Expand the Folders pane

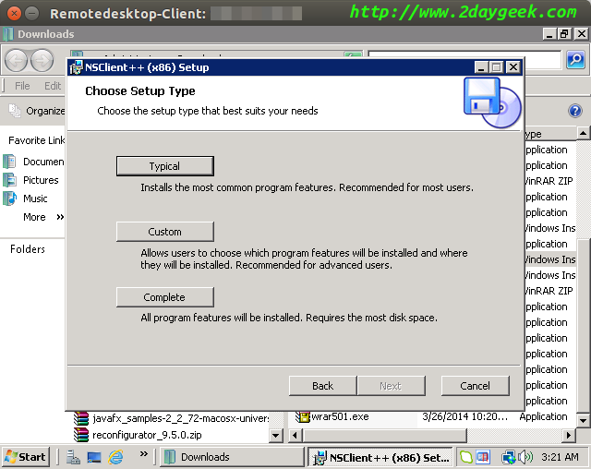[x=28, y=249]
